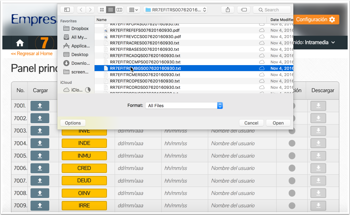Click the download icon for row 7006
The width and height of the screenshot is (350, 215).
[x=318, y=168]
